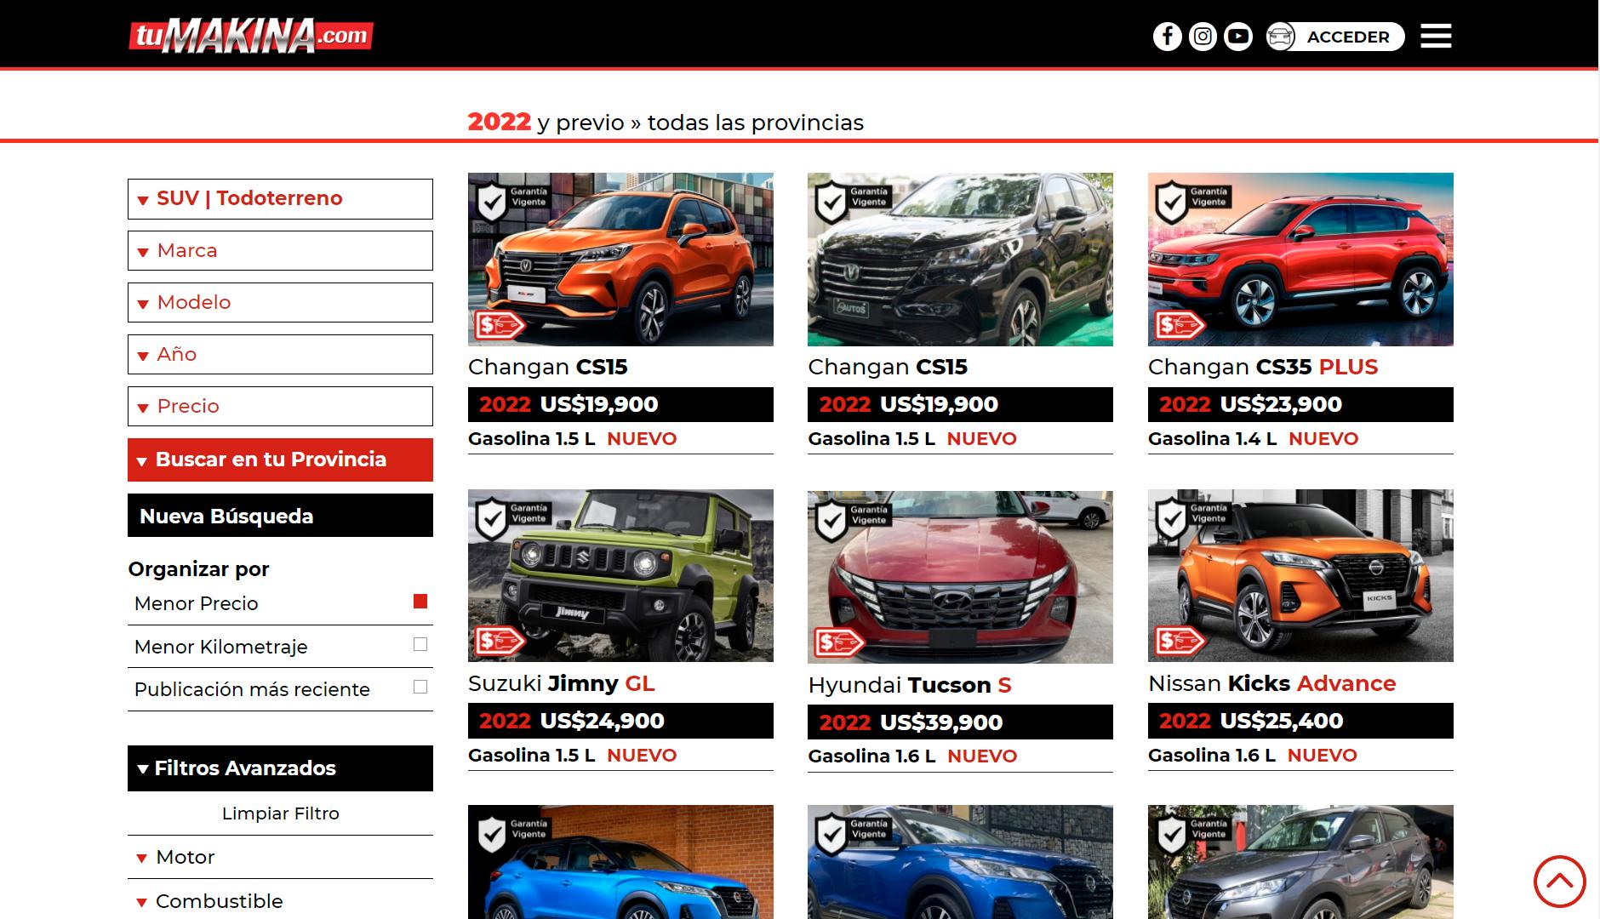Viewport: 1600px width, 919px height.
Task: Click the red Changan CS35 PLUS photo
Action: pyautogui.click(x=1300, y=260)
